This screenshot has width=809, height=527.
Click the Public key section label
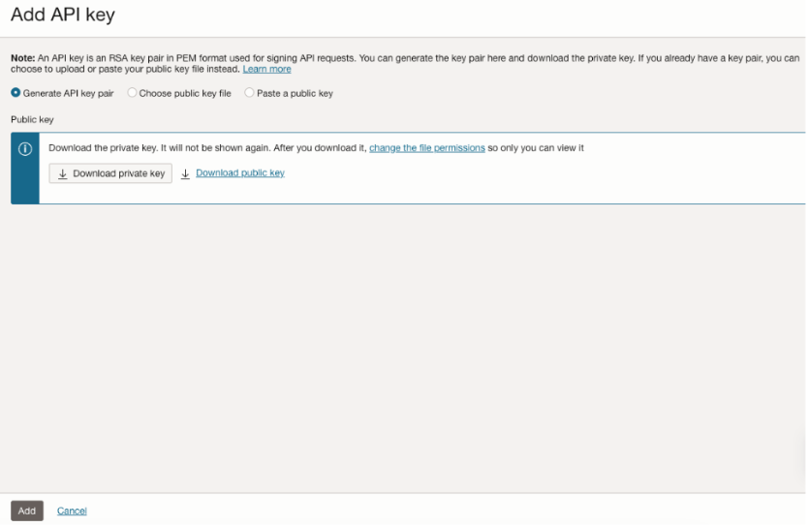pyautogui.click(x=32, y=119)
